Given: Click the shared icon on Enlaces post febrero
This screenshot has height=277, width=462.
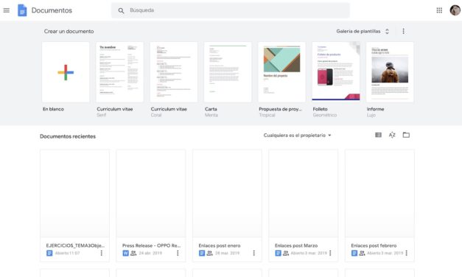Looking at the screenshot, I should coord(362,253).
